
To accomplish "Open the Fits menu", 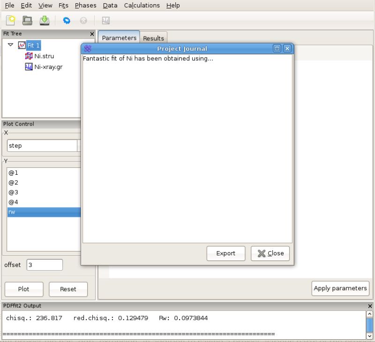I will point(63,5).
